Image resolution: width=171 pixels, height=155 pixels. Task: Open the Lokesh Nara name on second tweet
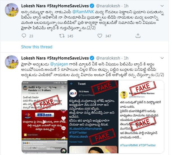33,58
